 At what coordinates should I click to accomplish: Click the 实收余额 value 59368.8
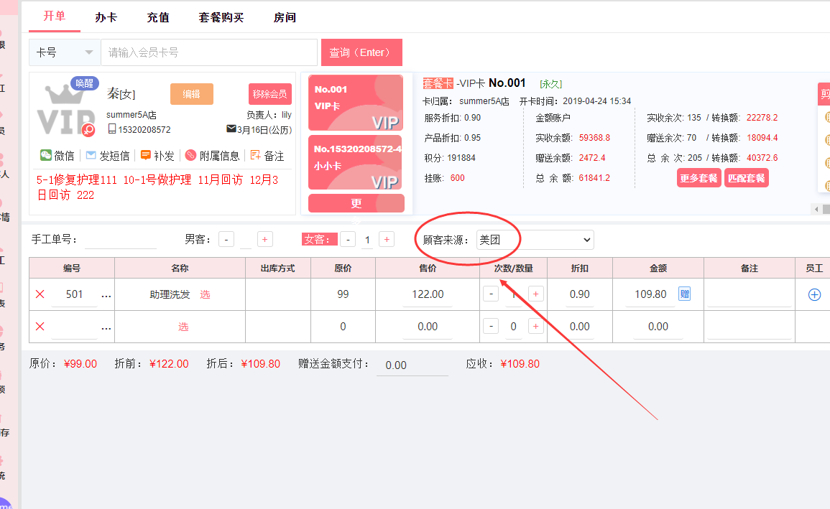pos(594,138)
